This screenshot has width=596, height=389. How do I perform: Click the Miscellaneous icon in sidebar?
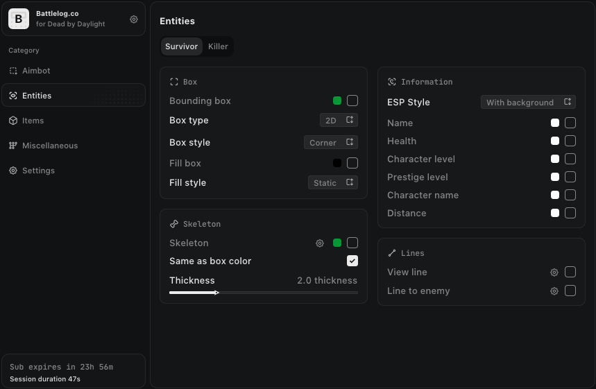point(13,146)
